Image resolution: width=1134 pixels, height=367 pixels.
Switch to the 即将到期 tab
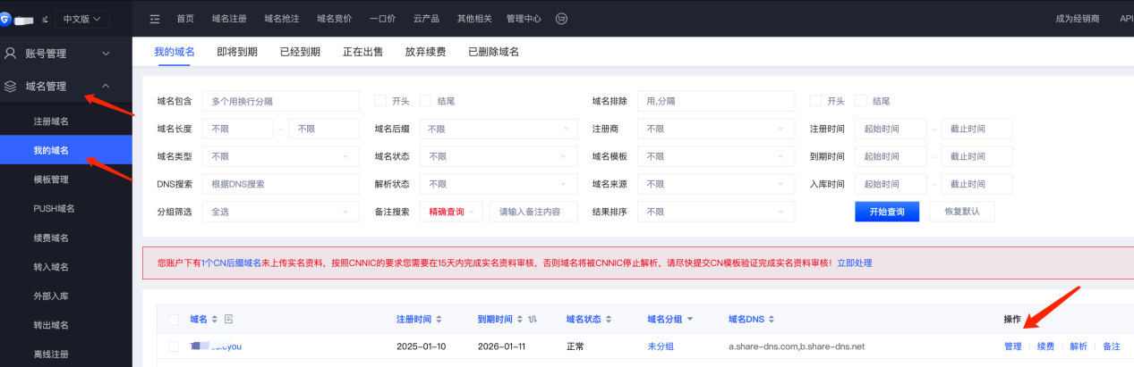(x=237, y=52)
